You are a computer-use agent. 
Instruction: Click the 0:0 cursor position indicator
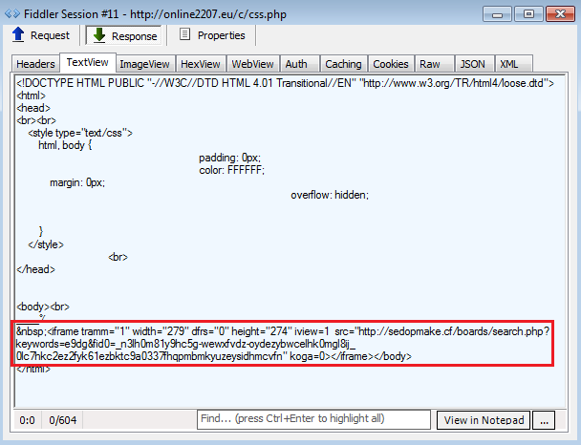[28, 420]
